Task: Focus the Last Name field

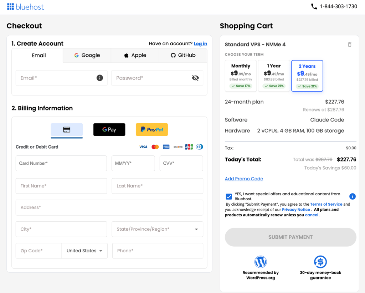Action: [x=157, y=186]
